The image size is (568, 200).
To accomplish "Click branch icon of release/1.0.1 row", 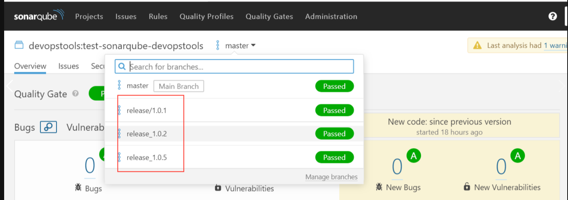I will pos(119,110).
